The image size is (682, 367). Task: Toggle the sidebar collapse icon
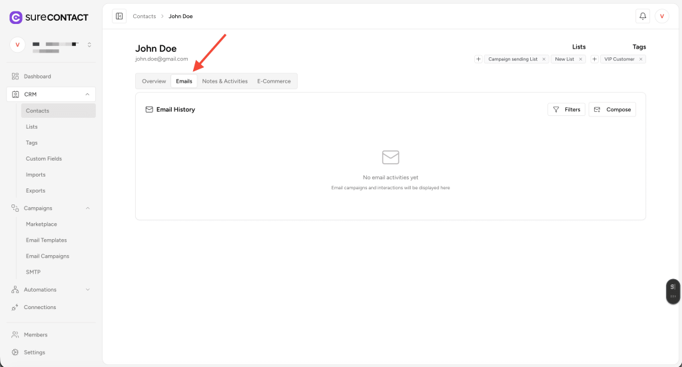pyautogui.click(x=119, y=16)
